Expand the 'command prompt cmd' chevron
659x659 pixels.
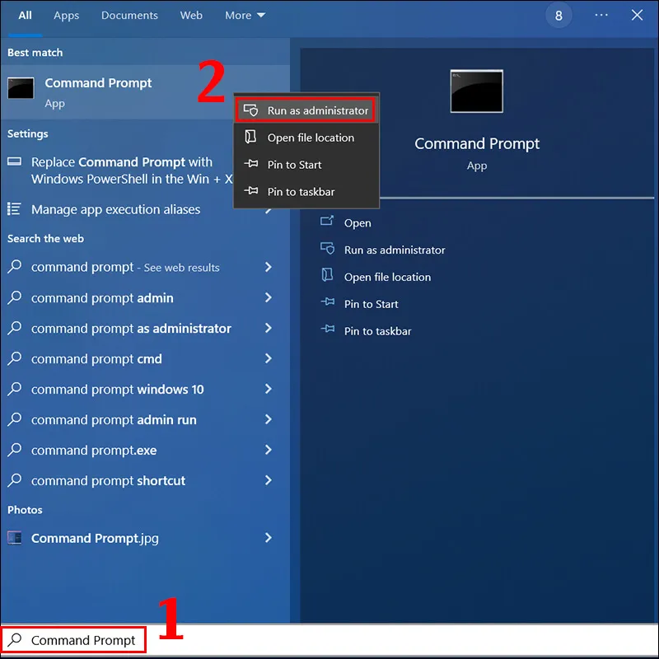pos(269,358)
